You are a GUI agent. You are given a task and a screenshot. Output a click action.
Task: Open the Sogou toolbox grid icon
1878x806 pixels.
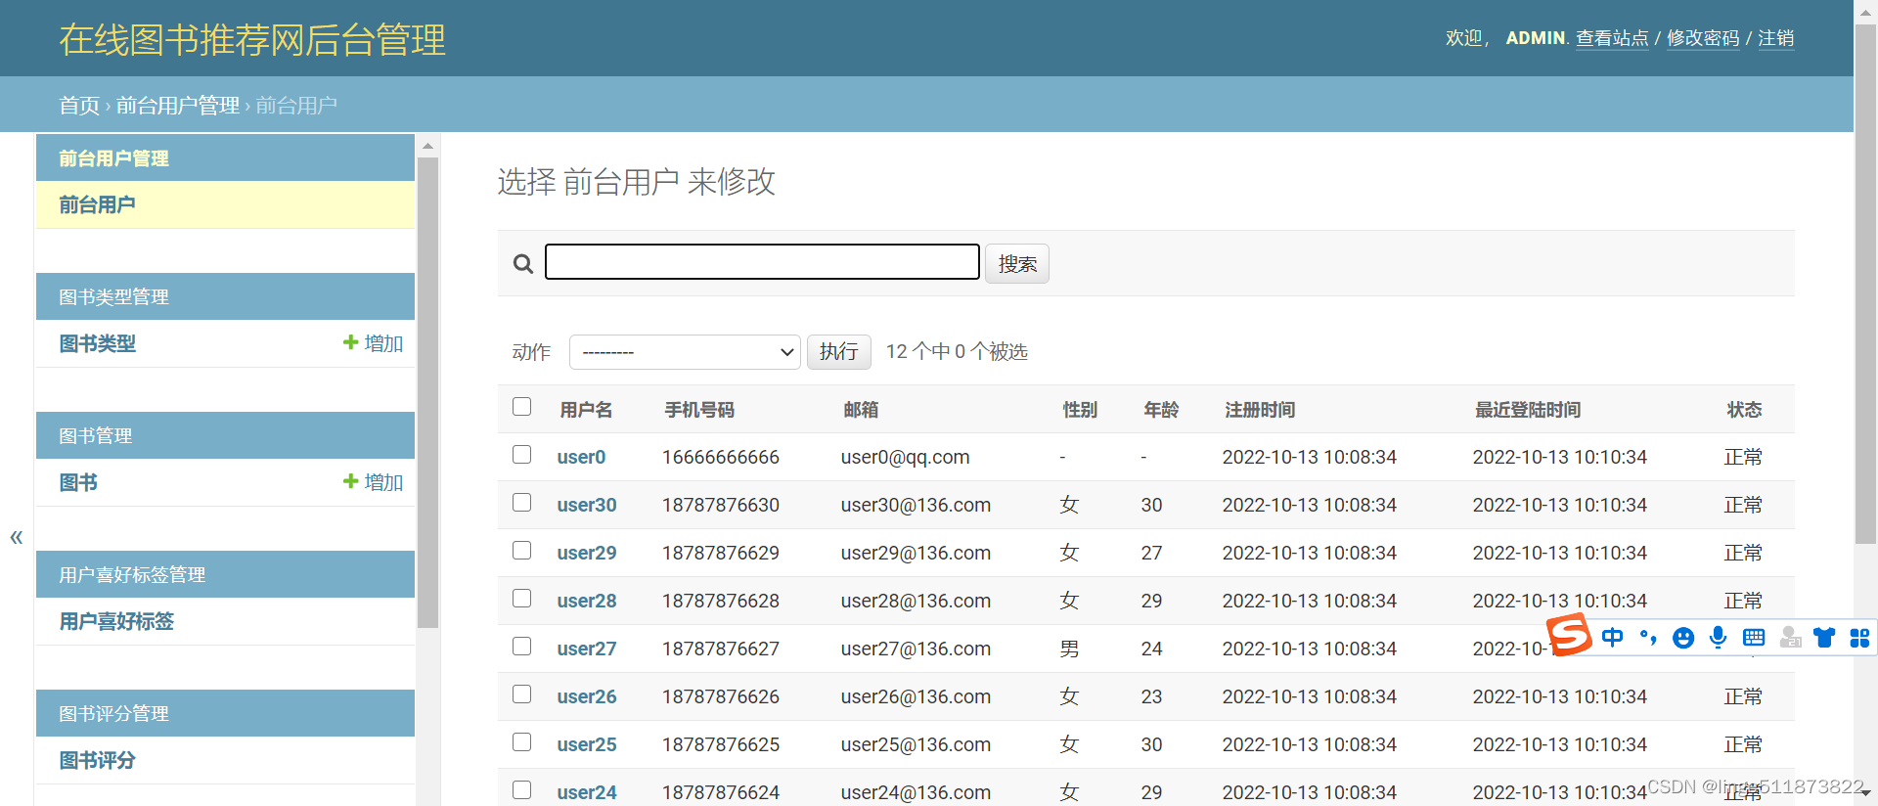tap(1859, 638)
